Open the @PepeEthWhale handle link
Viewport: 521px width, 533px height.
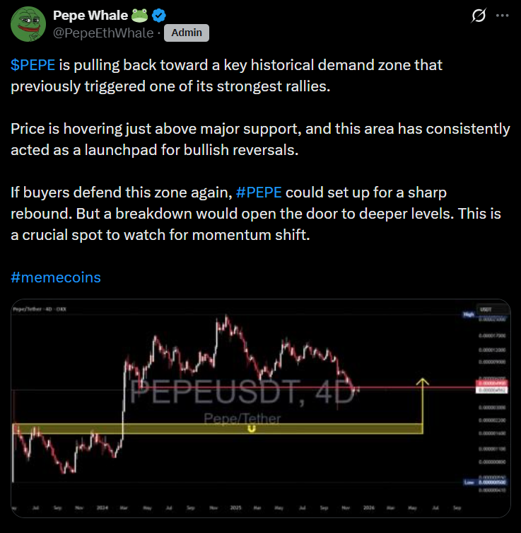(103, 33)
